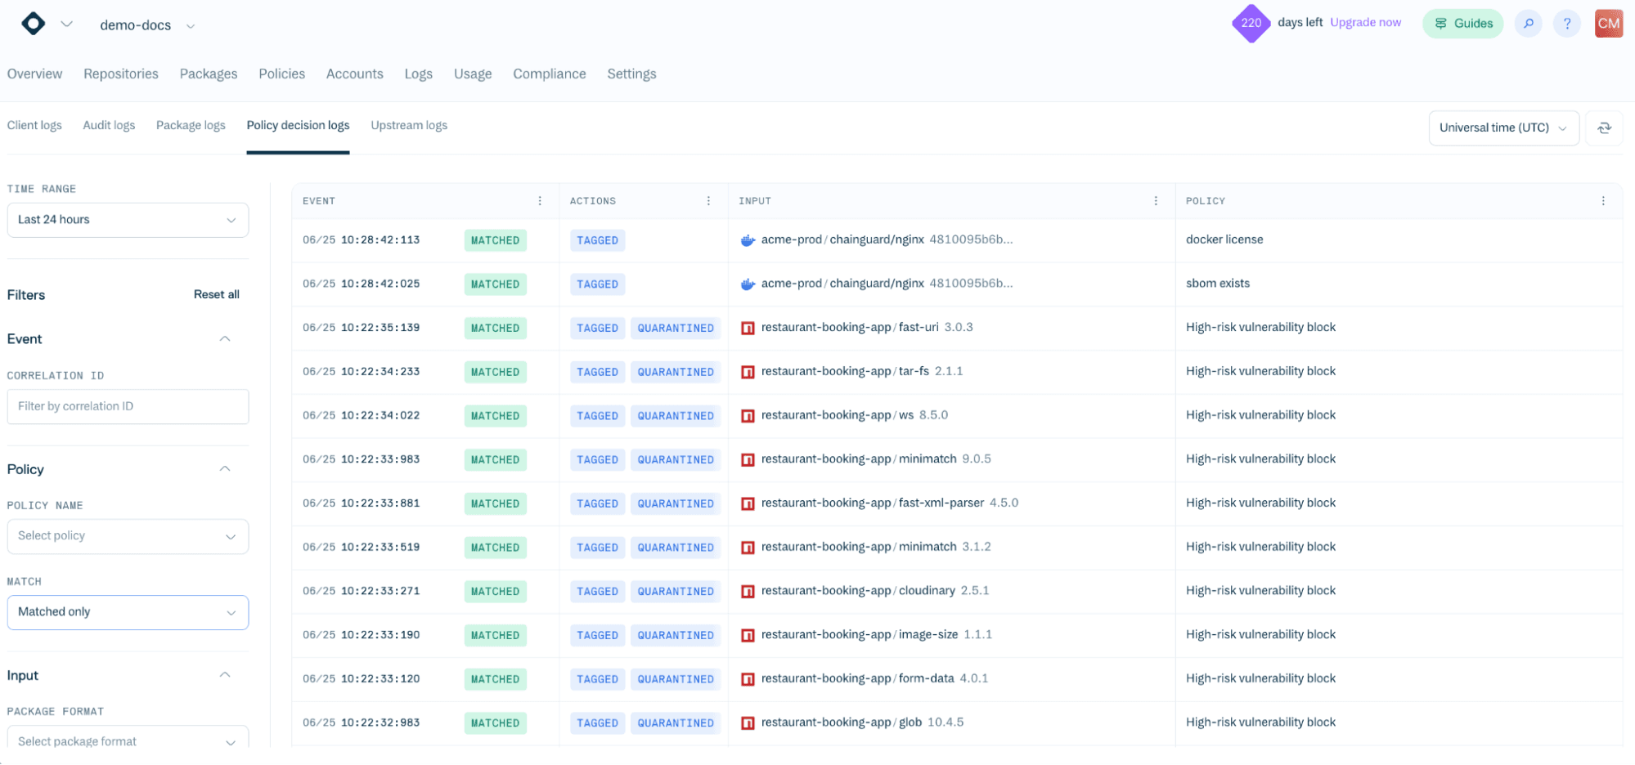The height and width of the screenshot is (765, 1635).
Task: Click the npm icon beside cloudinary 2.5.1
Action: [x=748, y=592]
